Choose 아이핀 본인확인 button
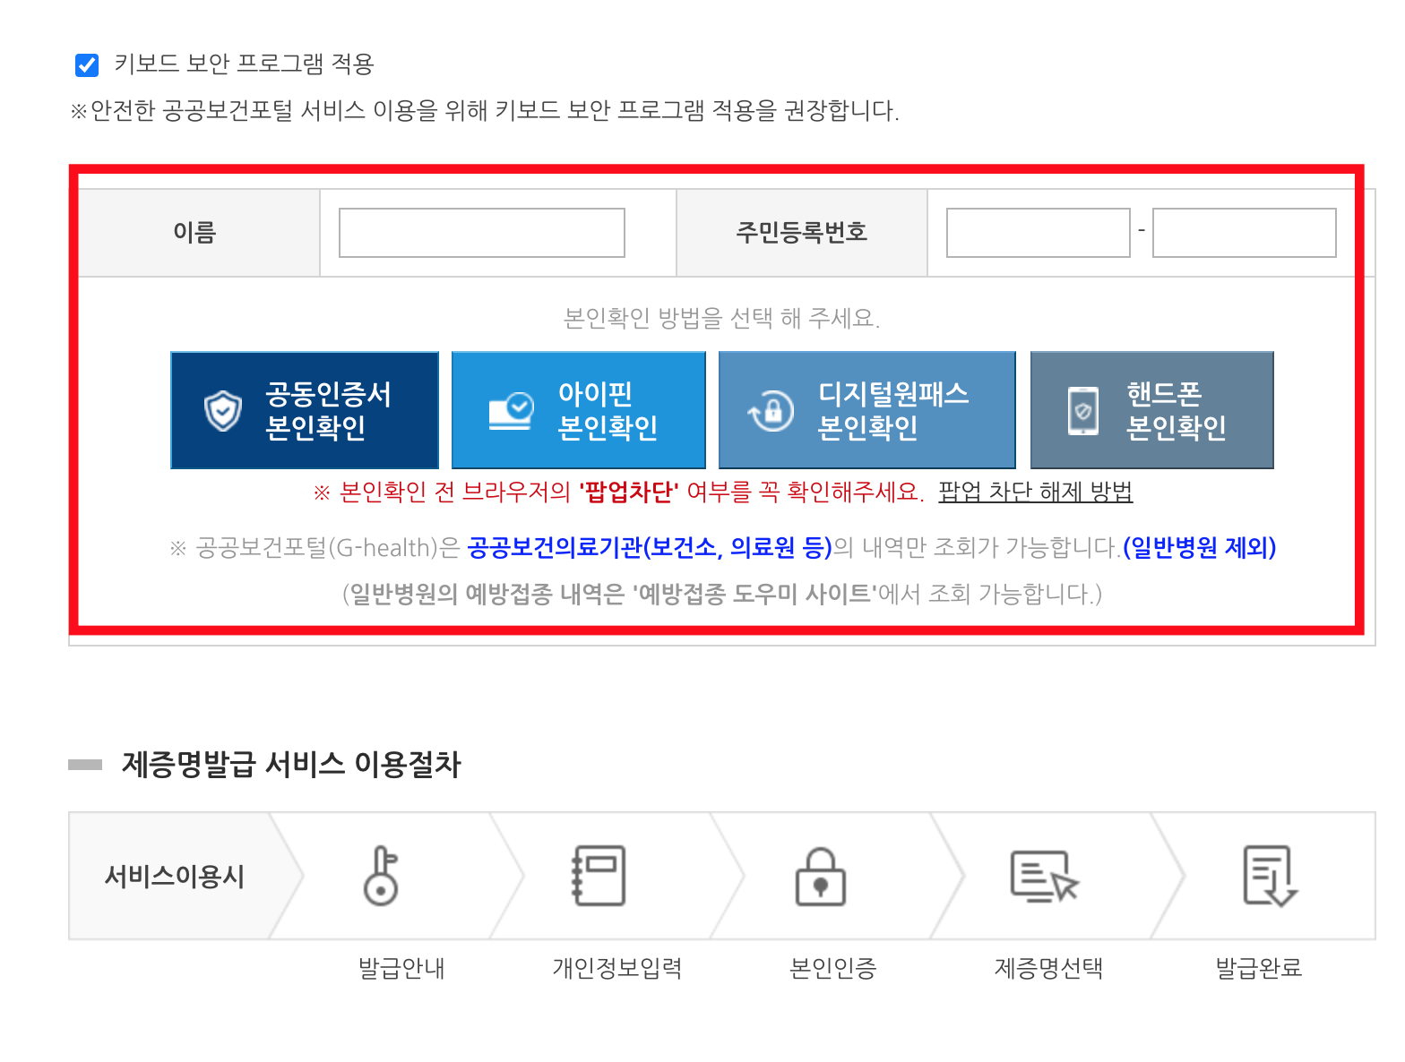Viewport: 1405px width, 1062px height. [x=579, y=410]
